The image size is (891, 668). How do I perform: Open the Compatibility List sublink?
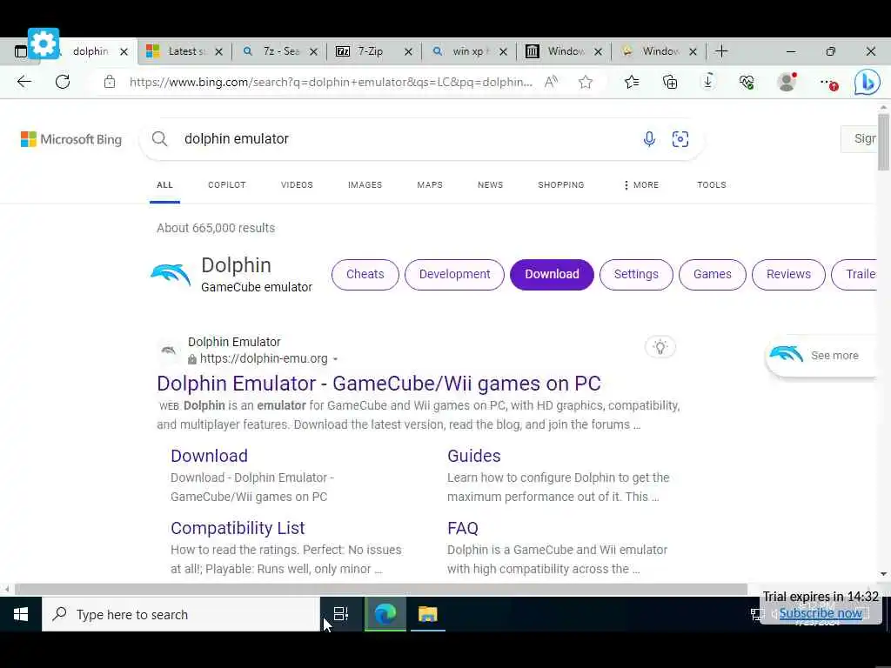[238, 528]
